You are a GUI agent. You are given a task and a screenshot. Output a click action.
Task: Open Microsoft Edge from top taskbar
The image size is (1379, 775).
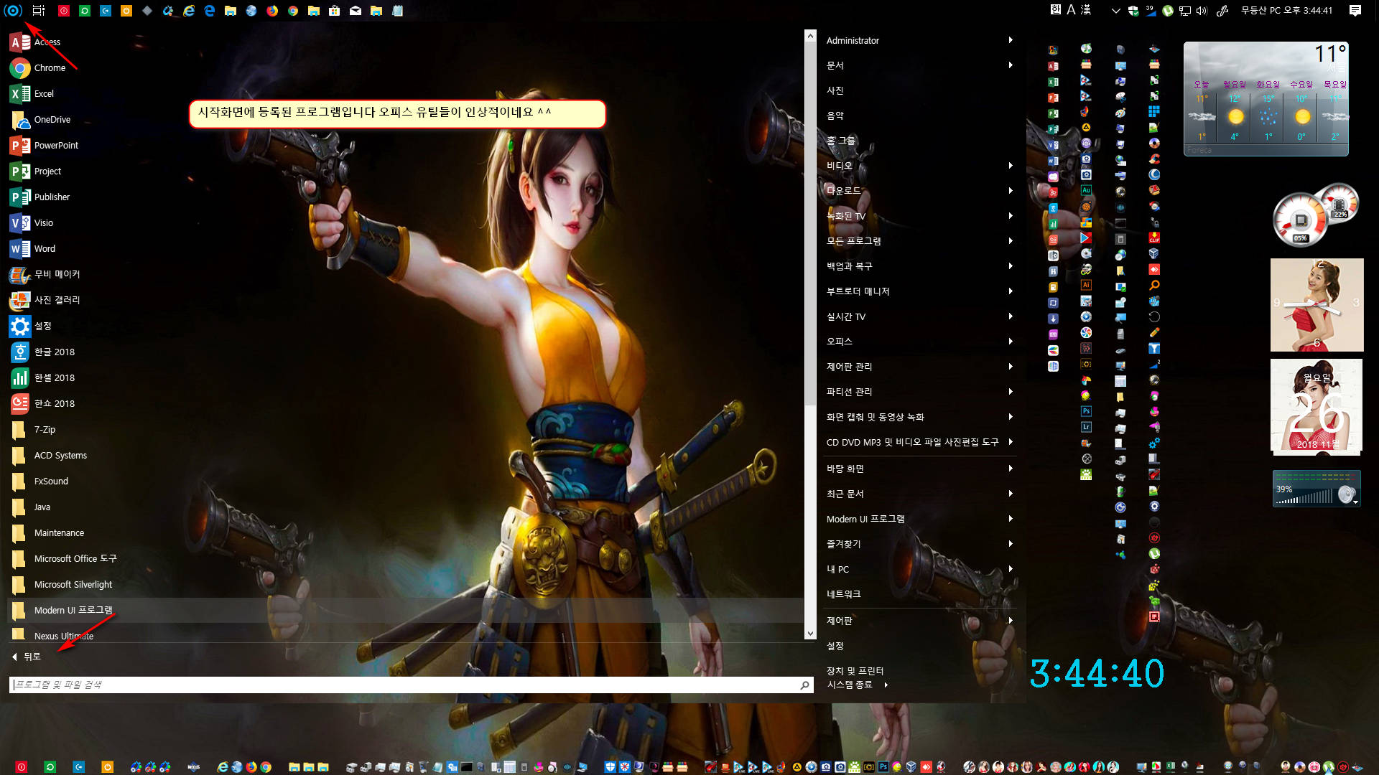coord(210,11)
